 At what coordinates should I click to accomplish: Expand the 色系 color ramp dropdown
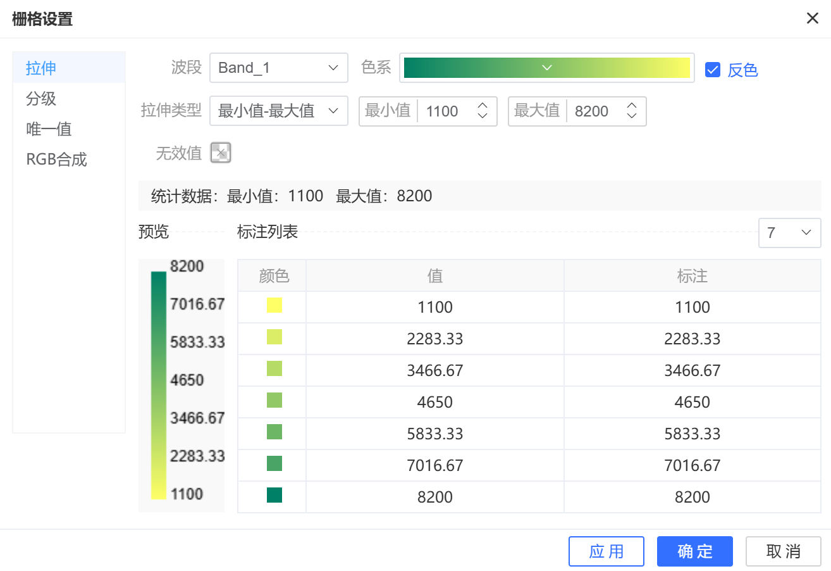547,68
